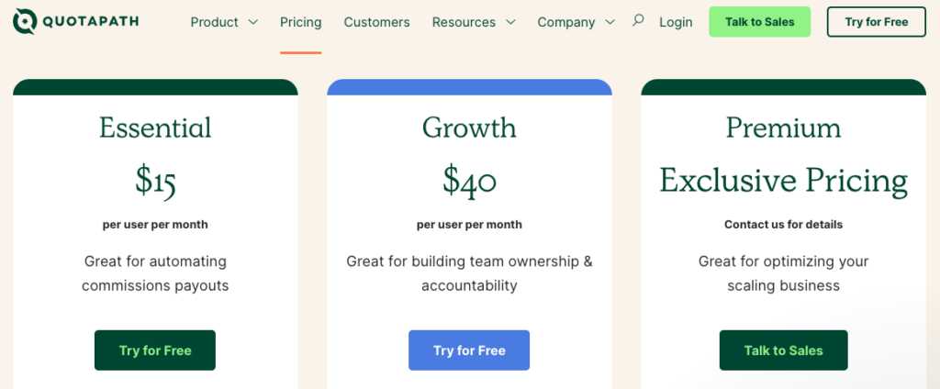The width and height of the screenshot is (940, 389).
Task: Click the QuotaPath wordmark text
Action: pyautogui.click(x=91, y=22)
